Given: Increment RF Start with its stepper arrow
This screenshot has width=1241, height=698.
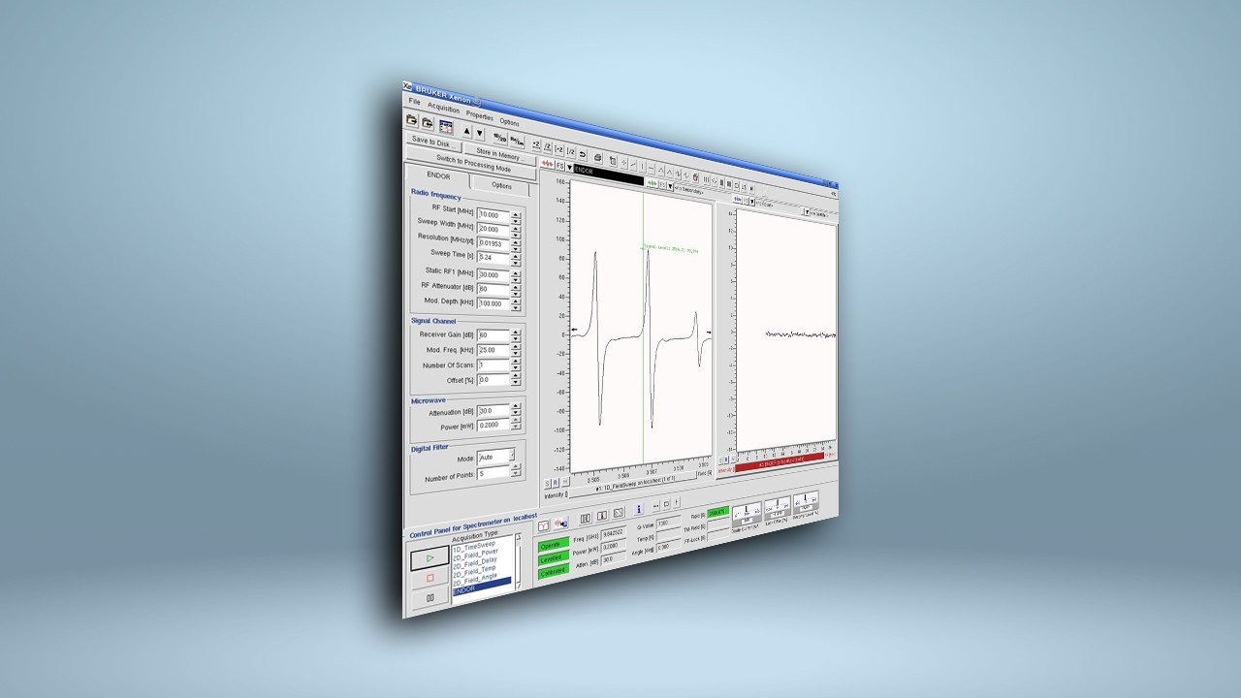Looking at the screenshot, I should [x=514, y=213].
